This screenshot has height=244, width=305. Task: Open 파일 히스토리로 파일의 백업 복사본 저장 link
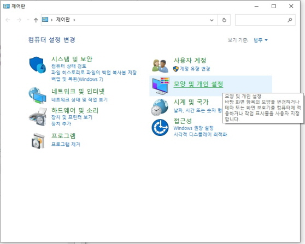[x=94, y=73]
